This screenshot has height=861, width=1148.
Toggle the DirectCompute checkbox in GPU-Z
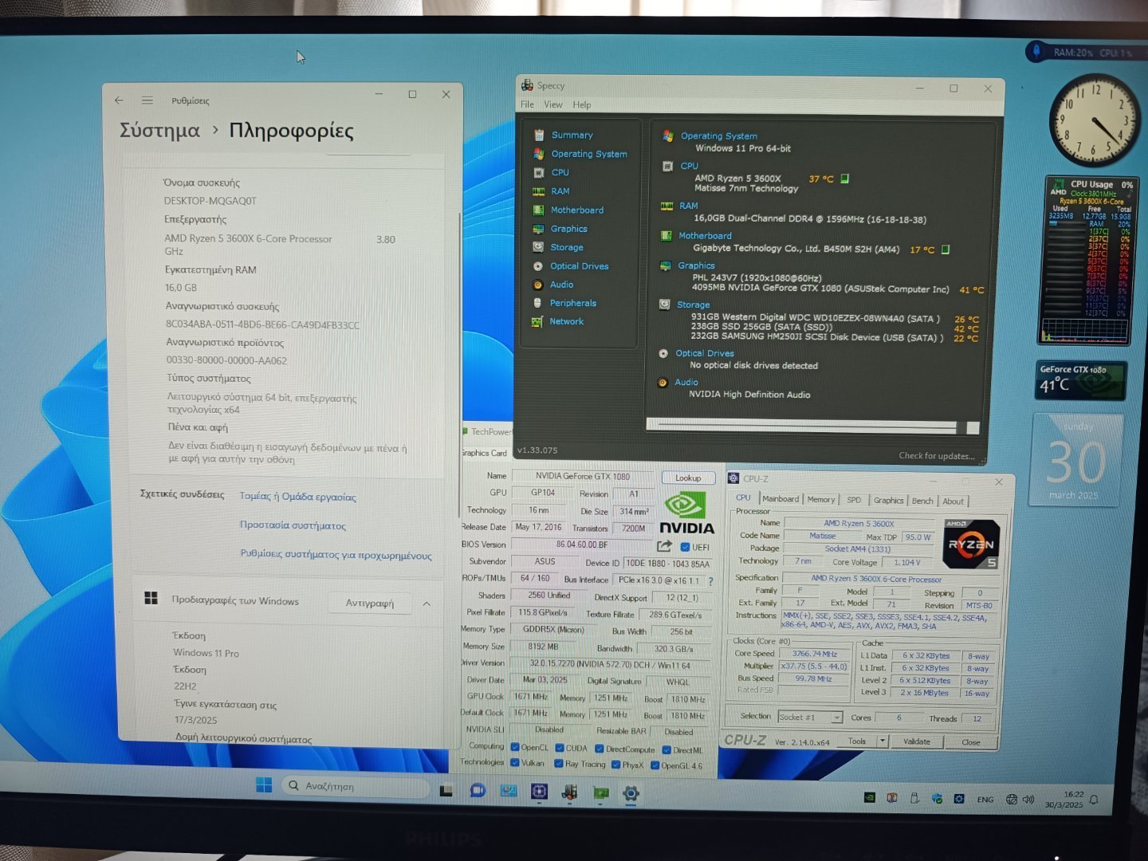coord(599,749)
